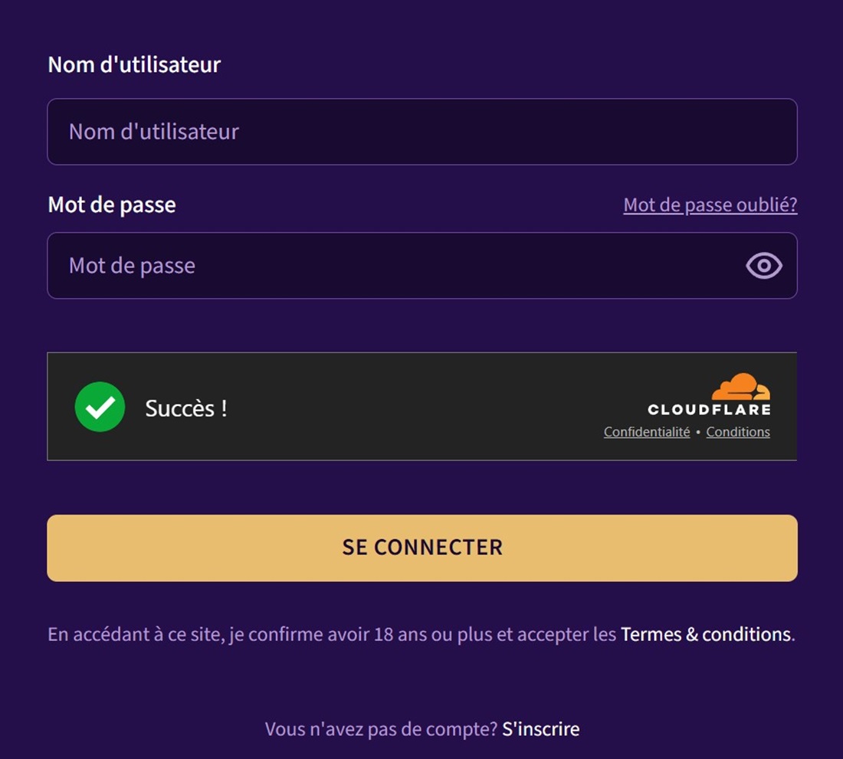Viewport: 843px width, 759px height.
Task: Click the orange Cloudflare cloud logo
Action: [741, 386]
